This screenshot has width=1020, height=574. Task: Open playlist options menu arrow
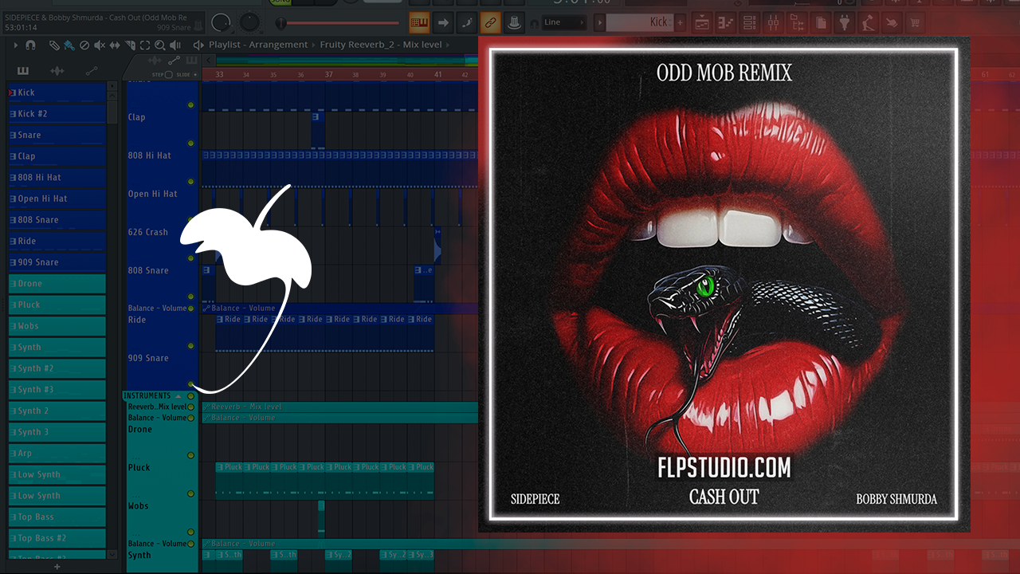tap(15, 45)
